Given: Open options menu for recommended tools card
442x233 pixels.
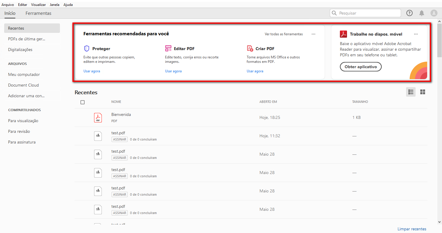Looking at the screenshot, I should pos(313,34).
